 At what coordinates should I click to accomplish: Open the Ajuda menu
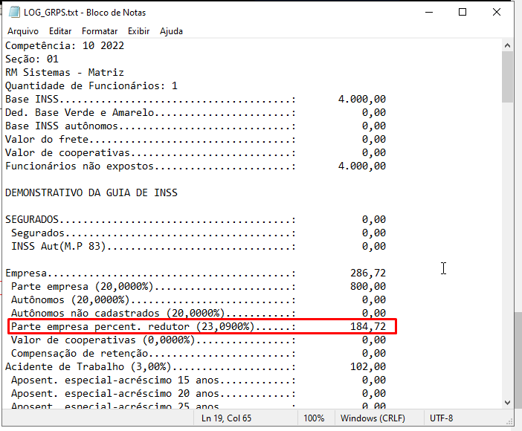click(171, 31)
